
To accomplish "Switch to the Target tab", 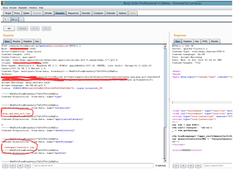I will (x=8, y=13).
